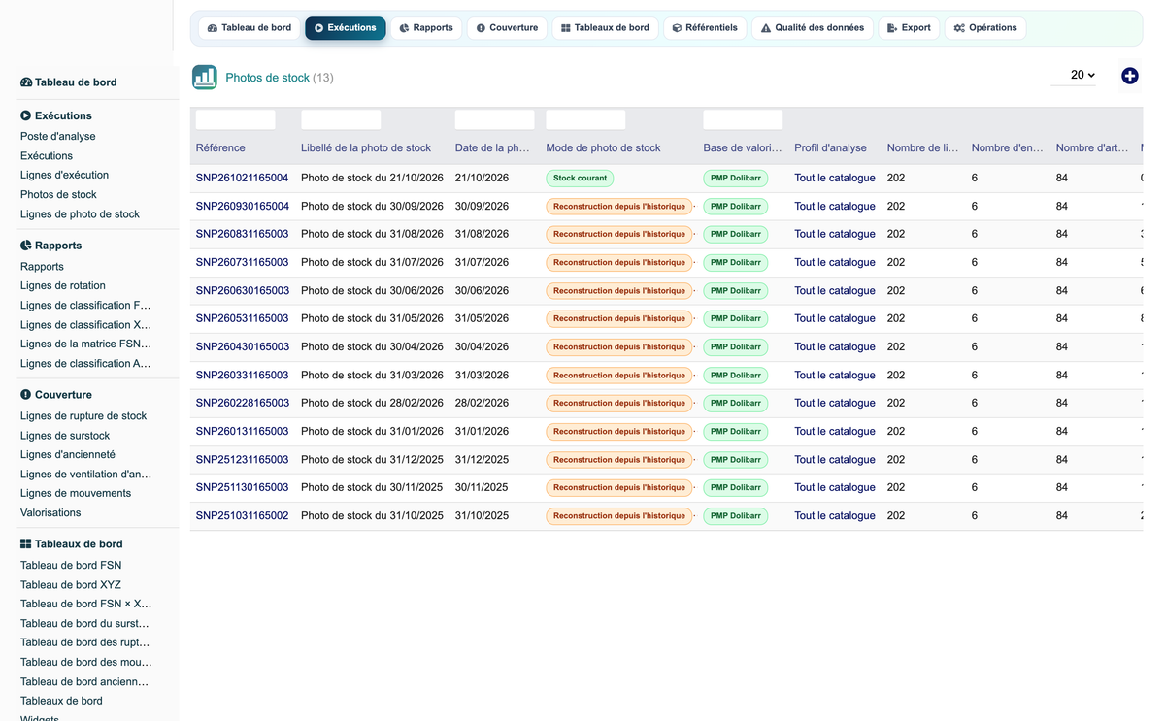The width and height of the screenshot is (1165, 721).
Task: Select the Exécutions top tab
Action: [x=346, y=28]
